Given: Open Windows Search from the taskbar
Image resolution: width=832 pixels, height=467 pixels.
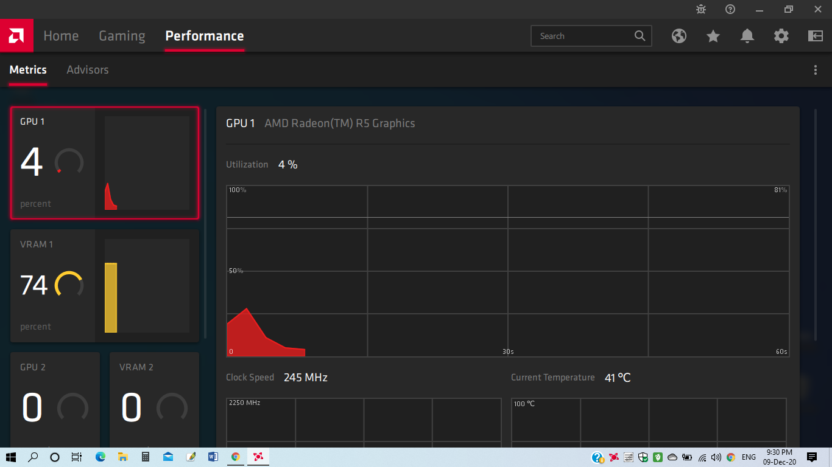Looking at the screenshot, I should (33, 457).
